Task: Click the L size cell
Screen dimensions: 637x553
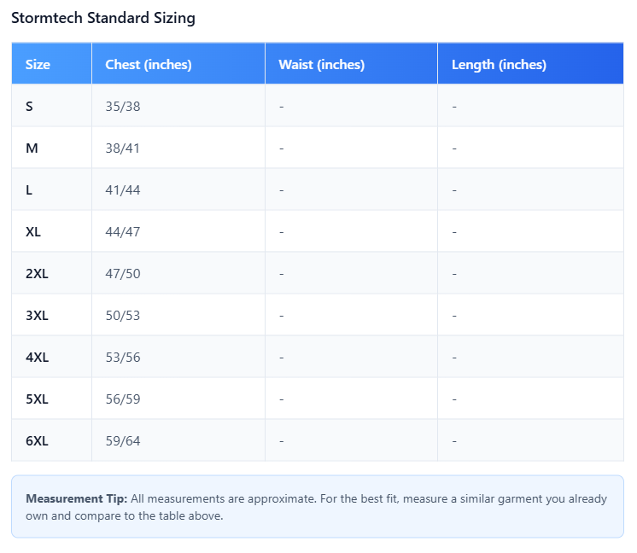Action: [x=51, y=190]
